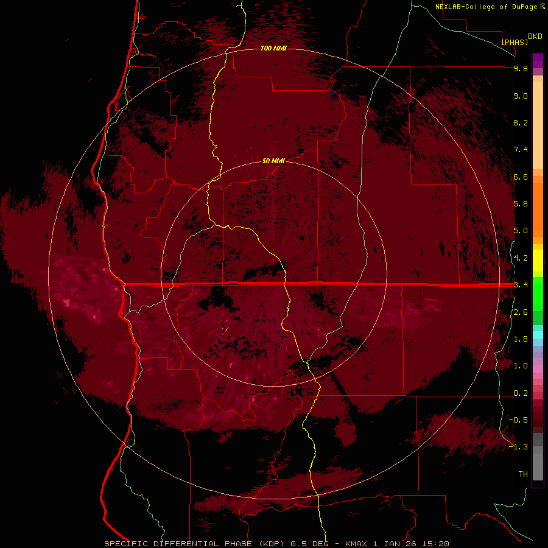Click the DKD product label
Screen dimensions: 548x548
(535, 37)
